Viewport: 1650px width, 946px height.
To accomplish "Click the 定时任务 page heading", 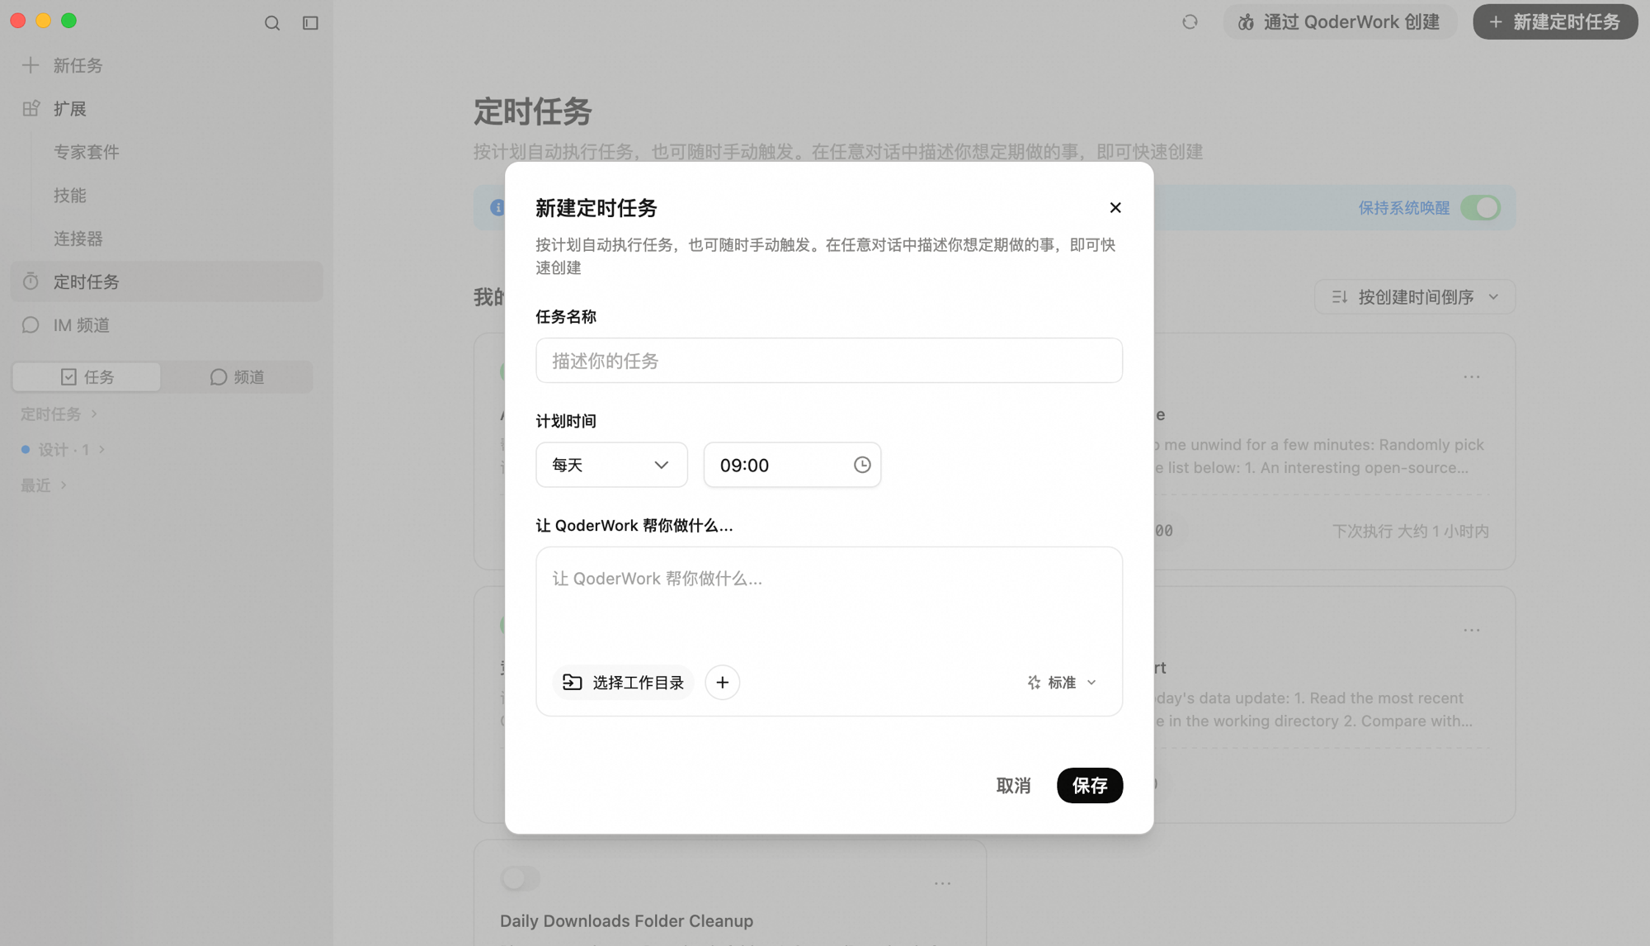I will pos(533,111).
